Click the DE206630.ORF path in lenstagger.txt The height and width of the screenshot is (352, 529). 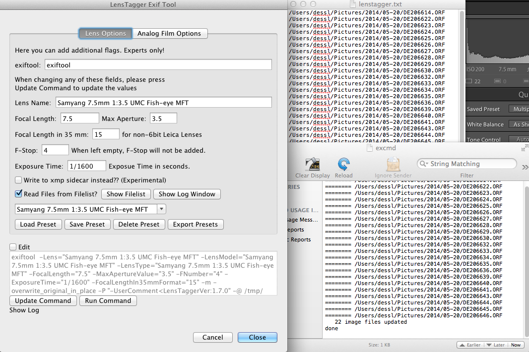point(367,70)
